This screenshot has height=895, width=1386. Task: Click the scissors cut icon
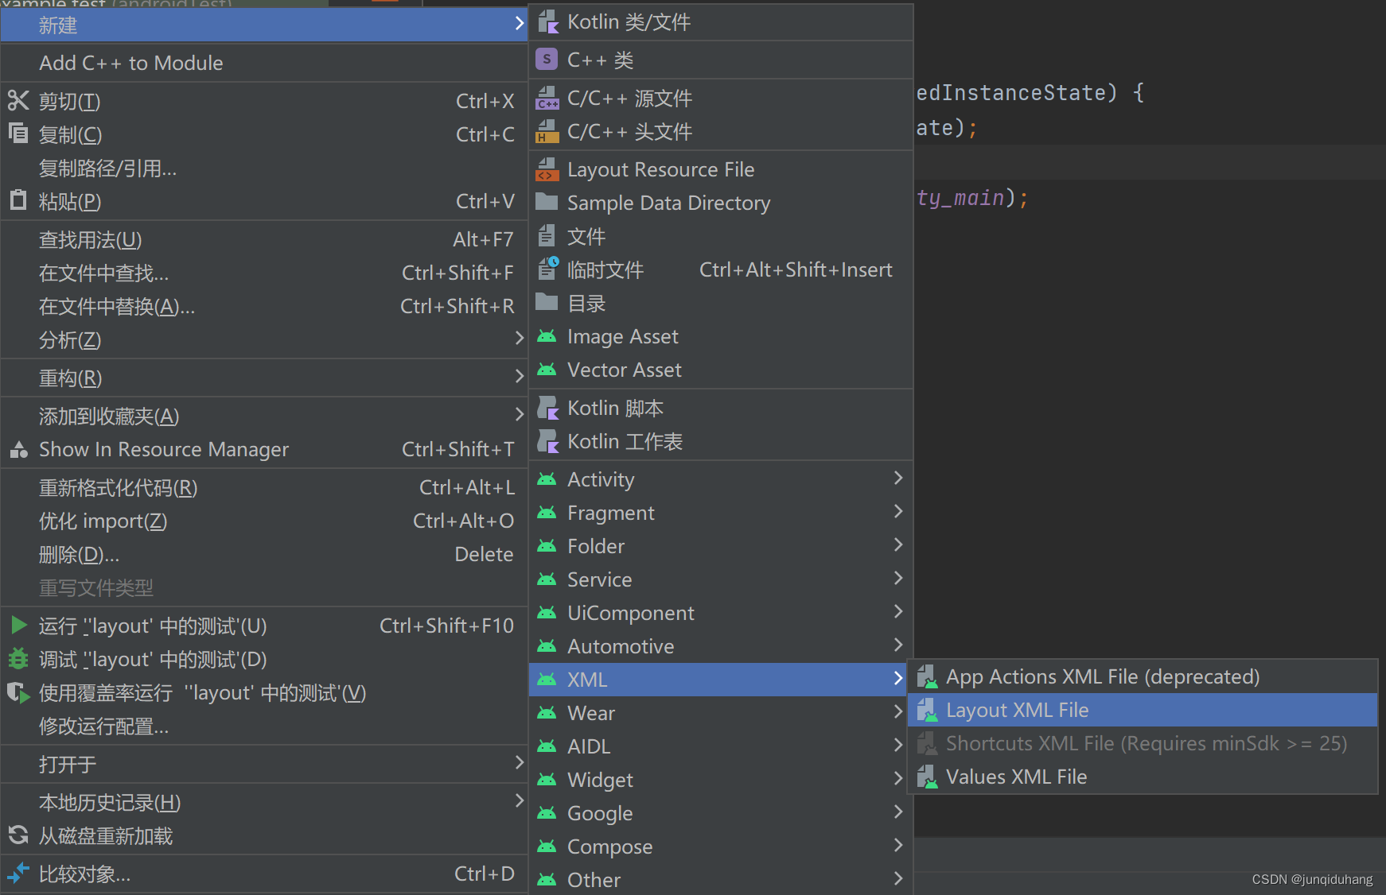(x=18, y=101)
